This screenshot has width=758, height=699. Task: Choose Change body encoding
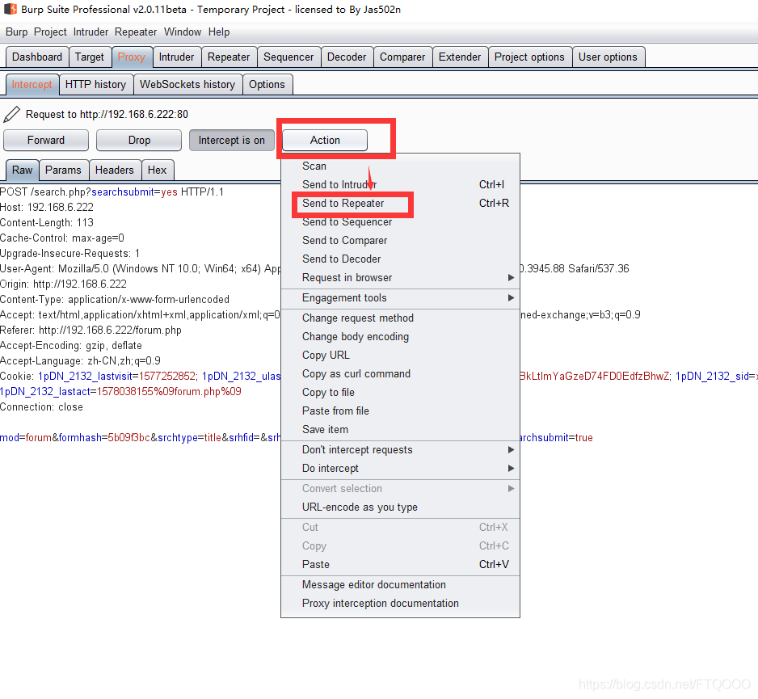pos(400,336)
